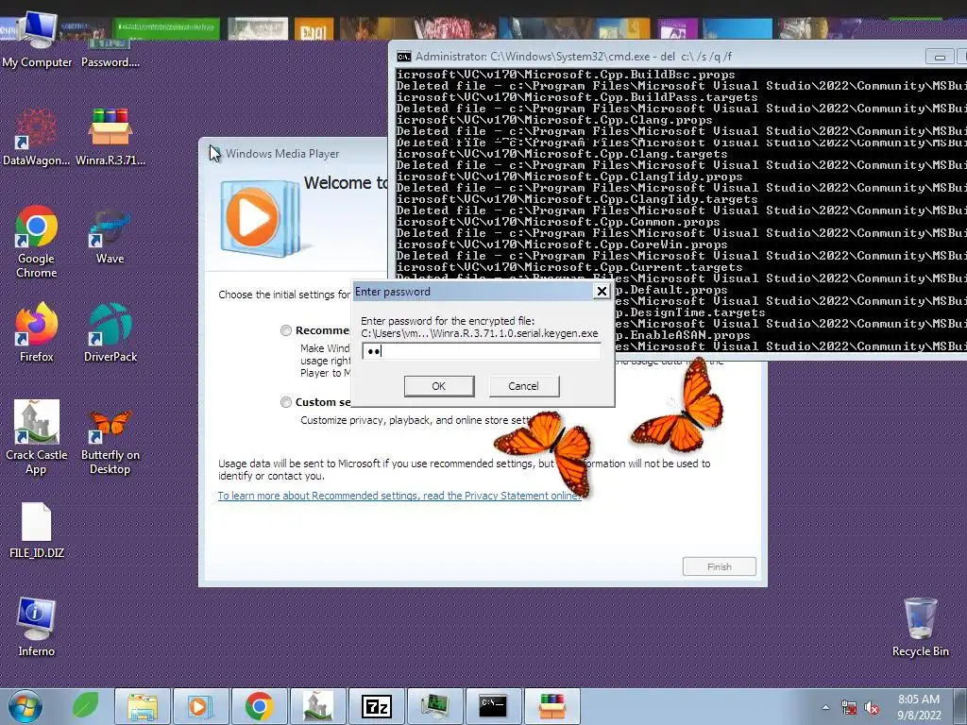Image resolution: width=967 pixels, height=725 pixels.
Task: Click the cmd.exe window title text
Action: pyautogui.click(x=573, y=57)
